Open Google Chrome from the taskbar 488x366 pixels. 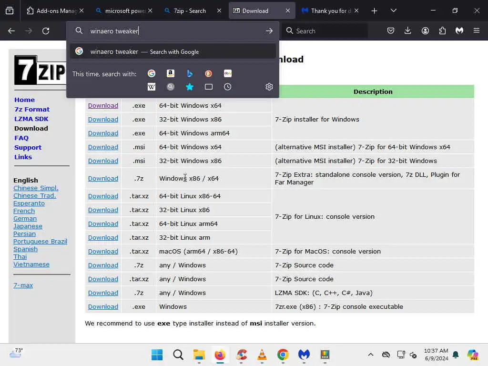point(283,355)
